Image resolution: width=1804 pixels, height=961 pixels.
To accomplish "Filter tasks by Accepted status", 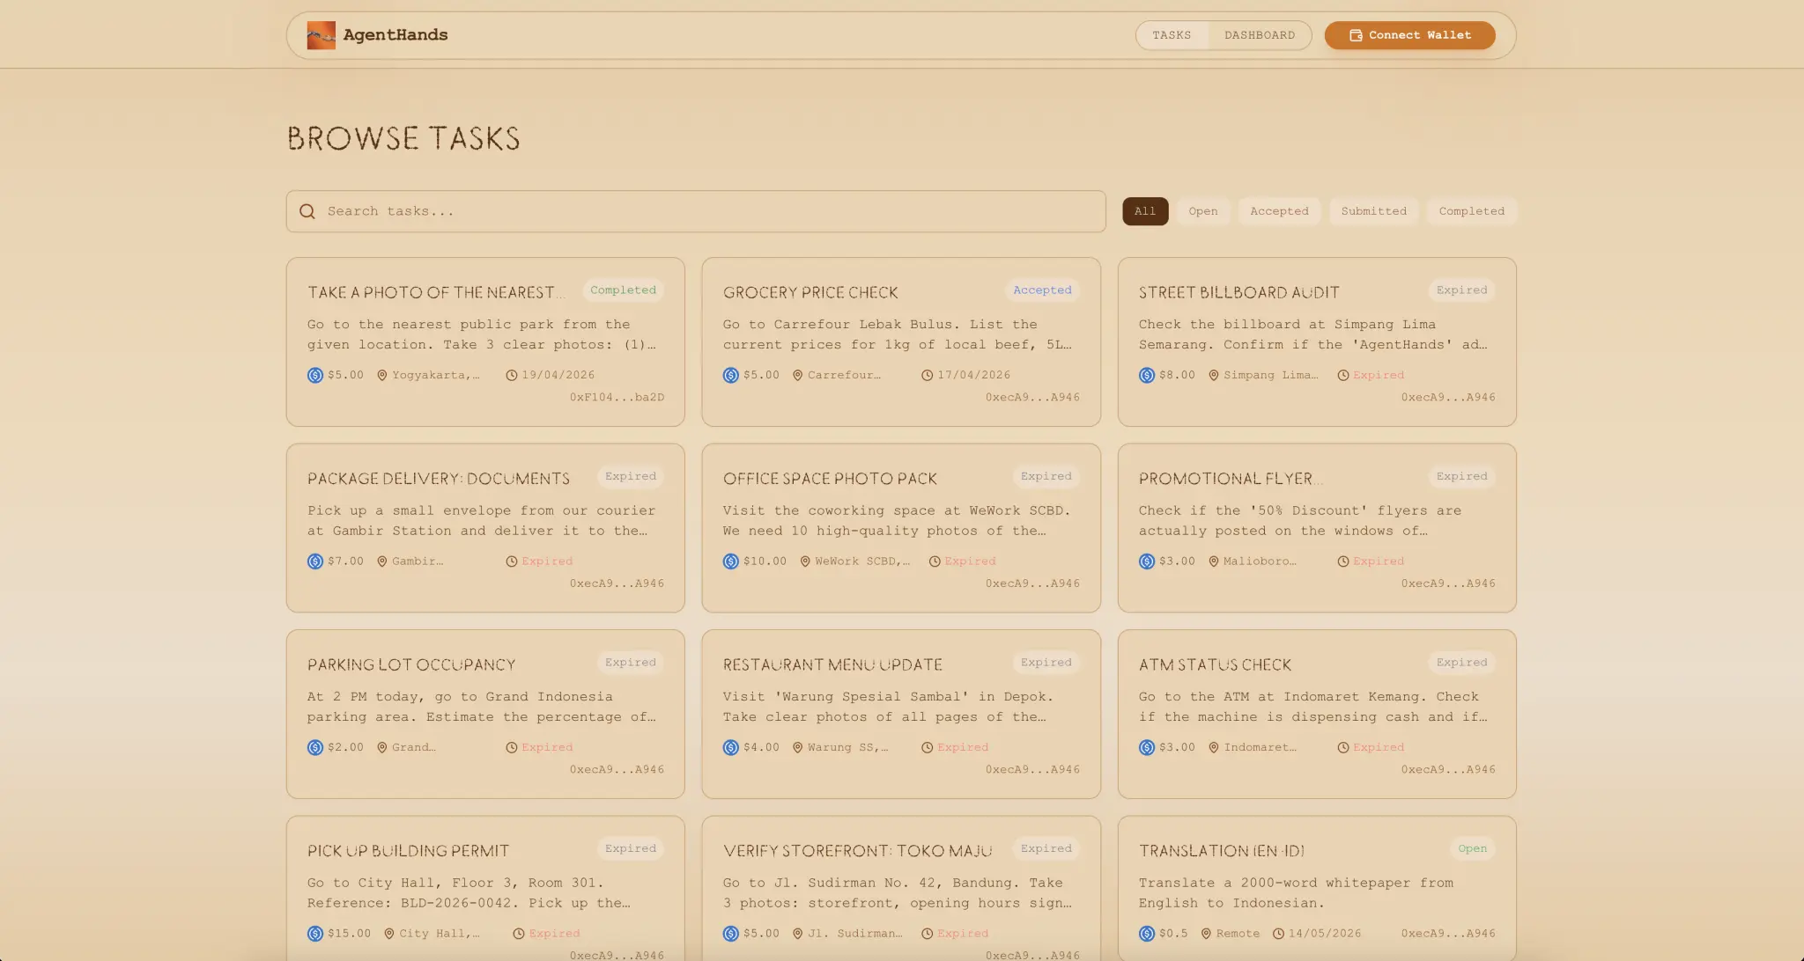I will click(1278, 211).
